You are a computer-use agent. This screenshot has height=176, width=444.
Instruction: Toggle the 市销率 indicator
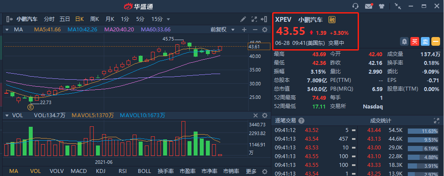click(x=231, y=171)
